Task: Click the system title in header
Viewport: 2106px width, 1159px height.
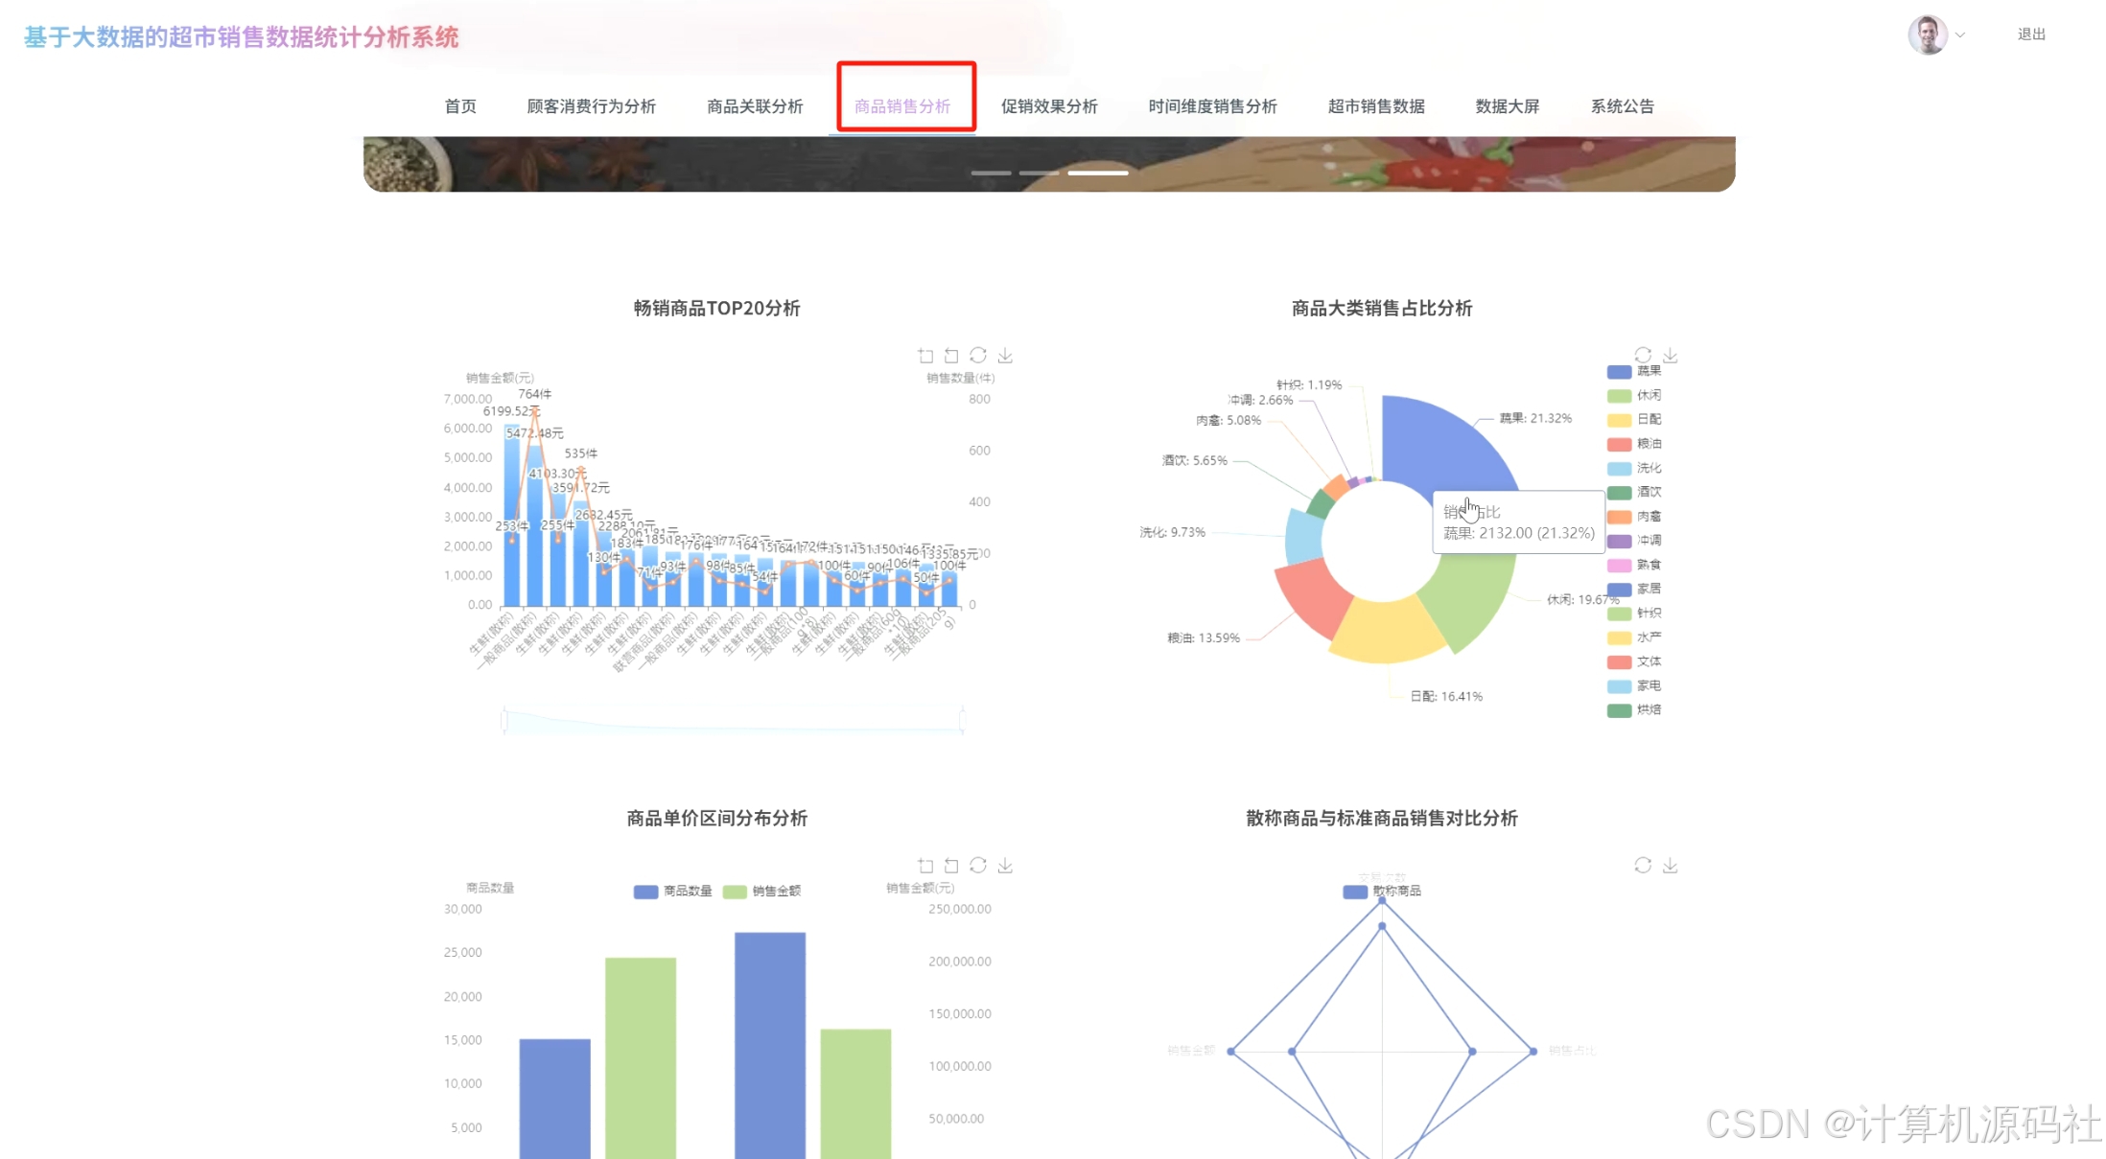Action: pyautogui.click(x=242, y=37)
